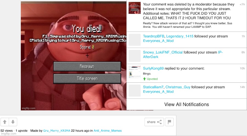Open Legendary_1415 profile link
Image resolution: width=247 pixels, height=136 pixels.
click(180, 36)
